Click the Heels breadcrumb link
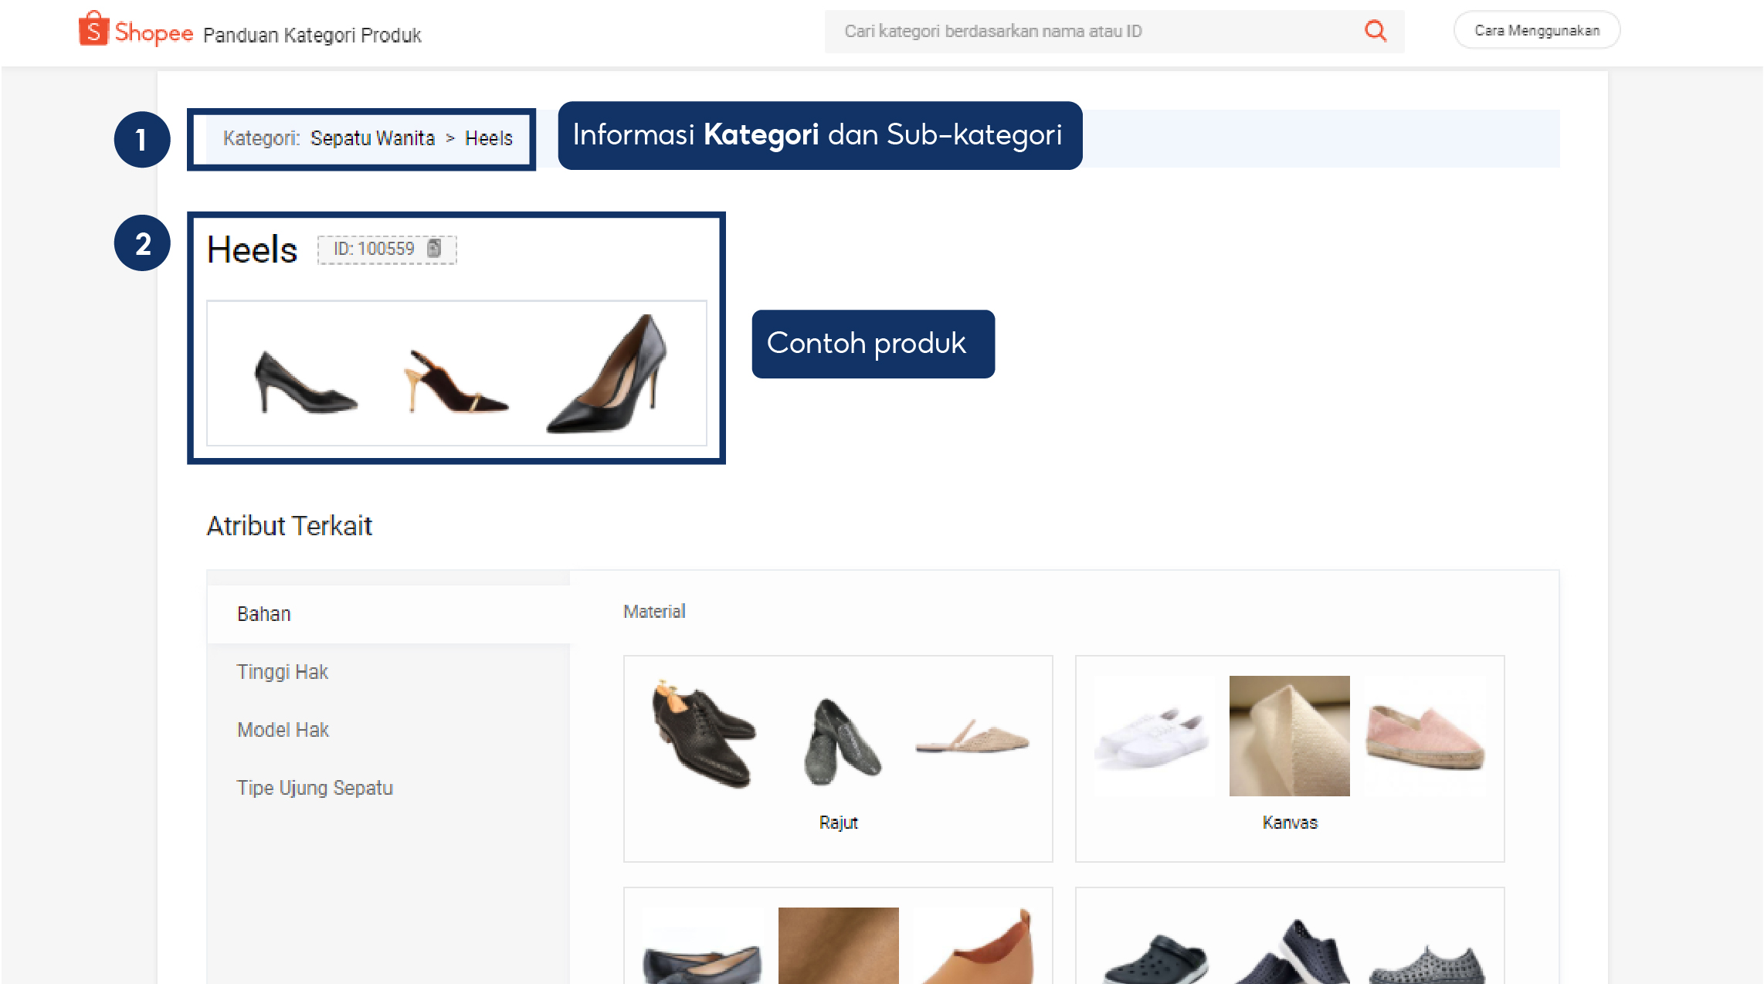This screenshot has width=1764, height=984. click(x=488, y=138)
